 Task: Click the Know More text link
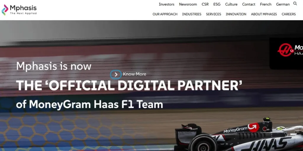tap(135, 74)
